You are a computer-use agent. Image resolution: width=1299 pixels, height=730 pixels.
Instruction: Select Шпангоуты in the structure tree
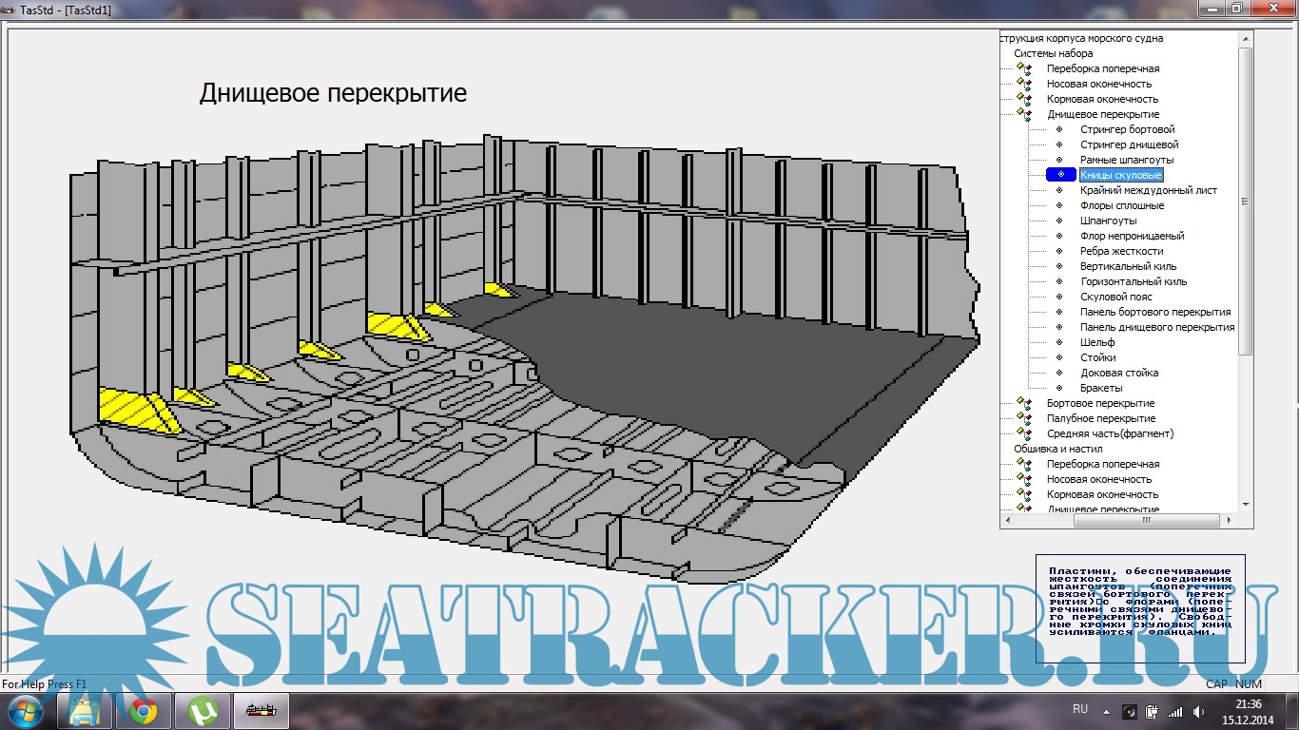pos(1108,221)
